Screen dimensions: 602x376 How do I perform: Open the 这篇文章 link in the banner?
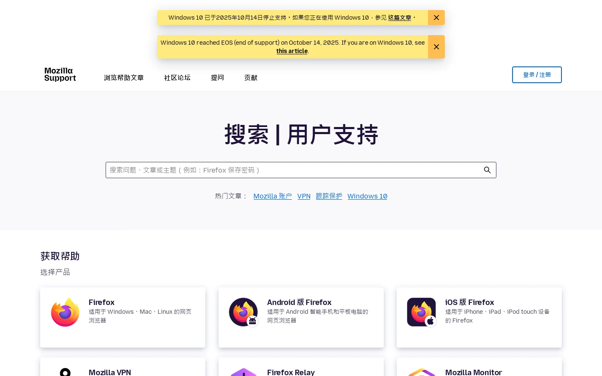pos(399,18)
